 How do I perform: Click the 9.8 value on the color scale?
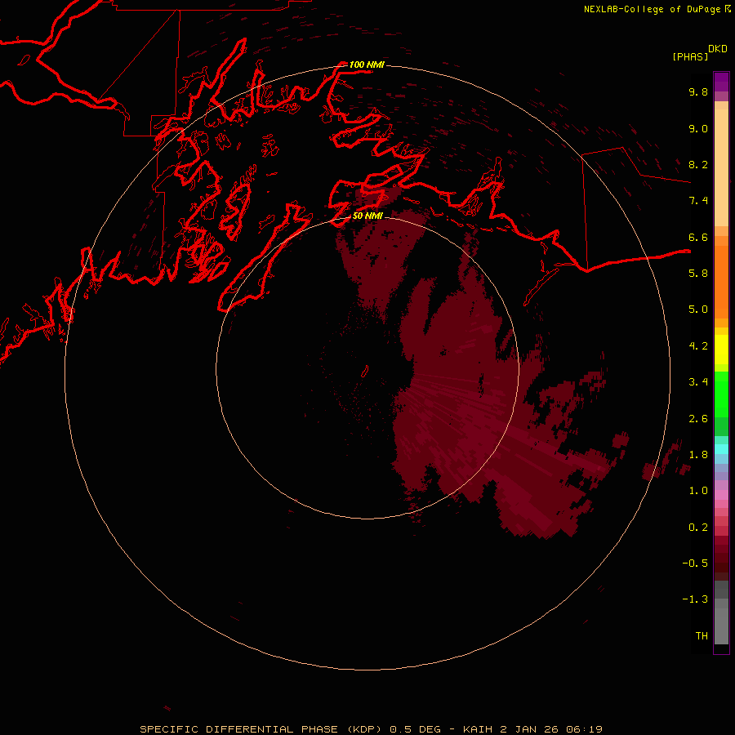[698, 91]
